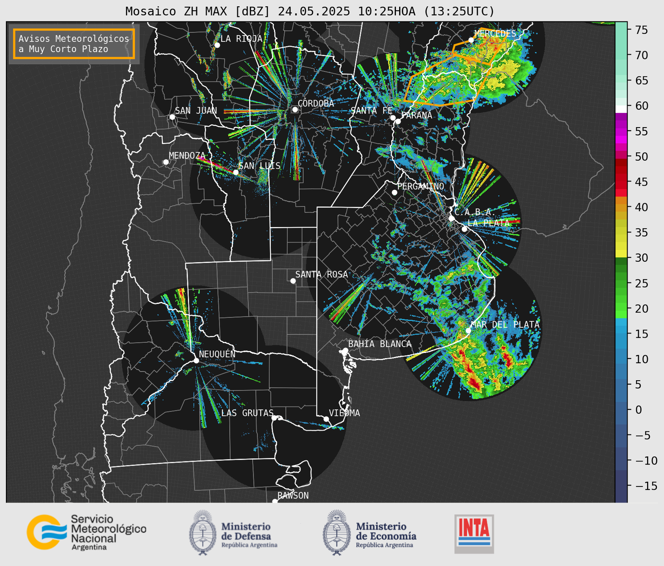Click the CÓRDOBA city marker dot
The height and width of the screenshot is (566, 664).
pos(295,109)
